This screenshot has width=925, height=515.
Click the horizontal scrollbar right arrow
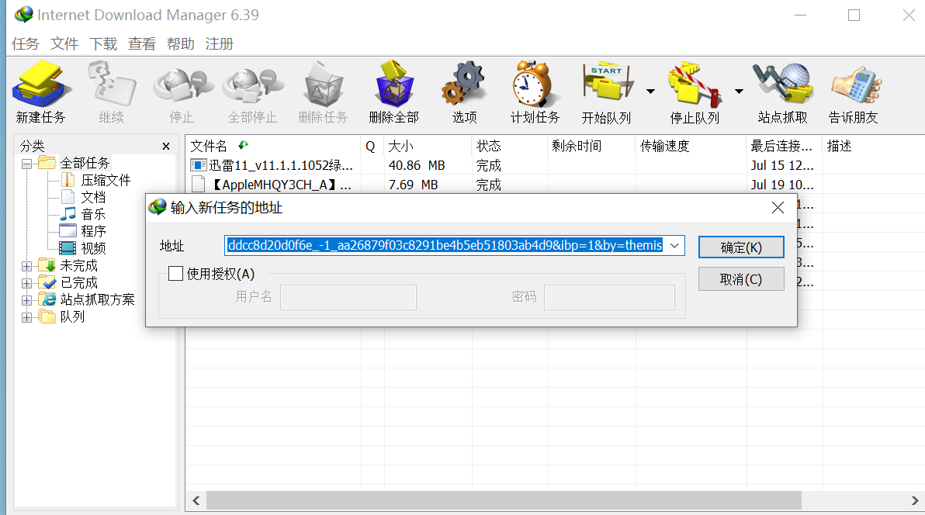point(915,501)
